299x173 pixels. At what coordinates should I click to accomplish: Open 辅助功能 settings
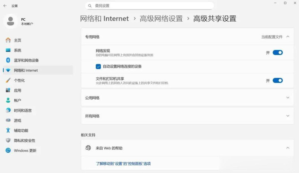(38, 130)
